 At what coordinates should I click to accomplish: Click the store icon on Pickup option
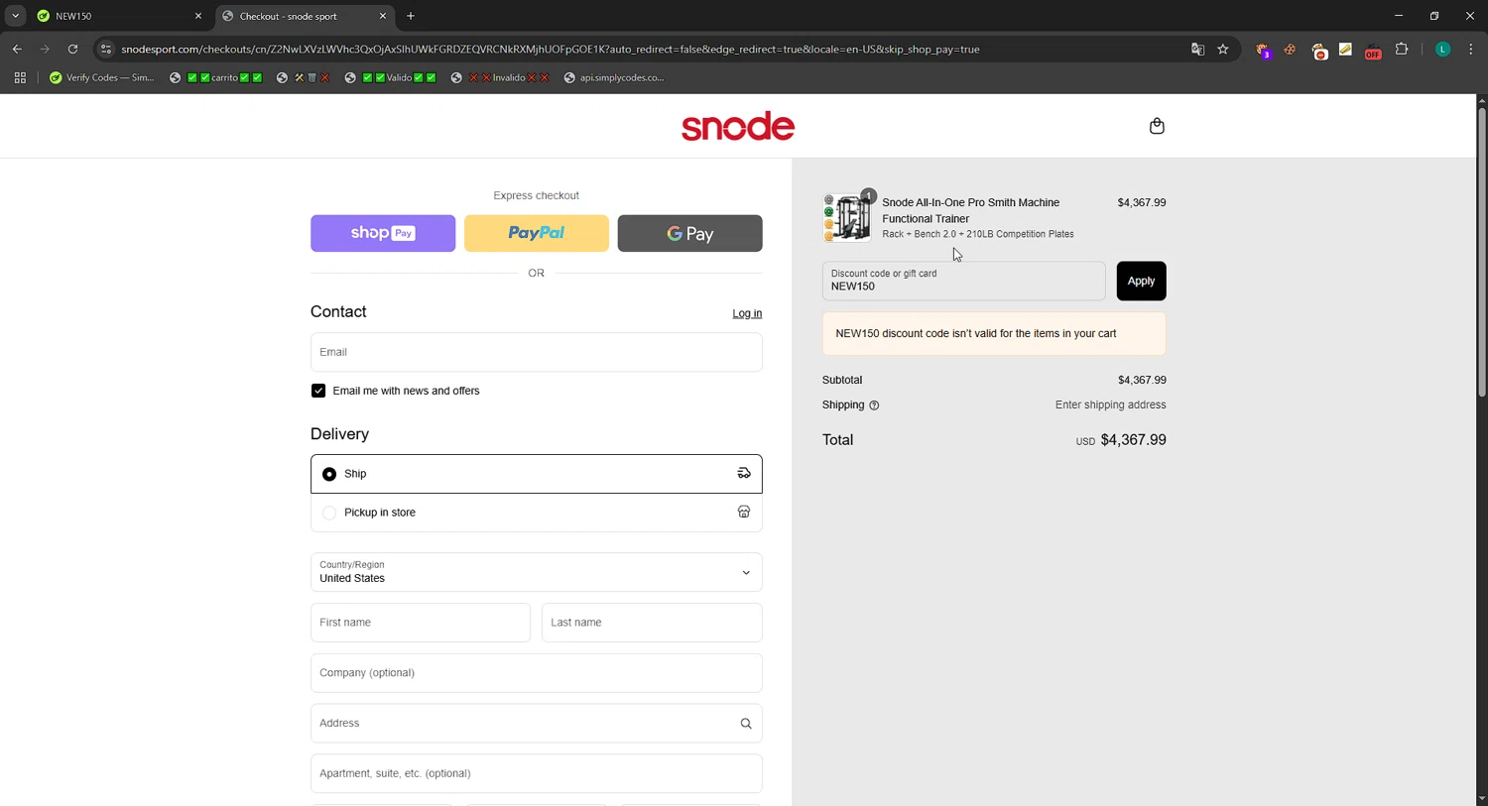(744, 513)
